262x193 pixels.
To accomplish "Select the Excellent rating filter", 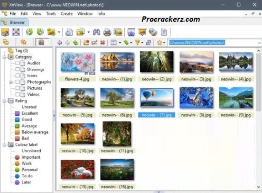I will tap(30, 113).
